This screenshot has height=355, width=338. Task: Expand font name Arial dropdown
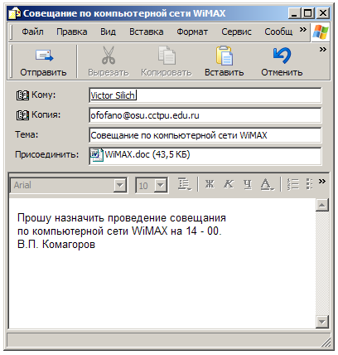120,185
